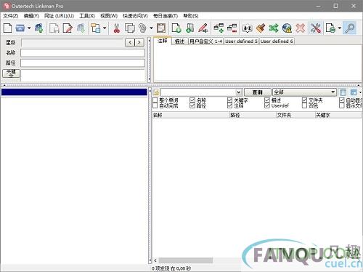
Task: Click the paperclip toolbar icon
Action: coord(142,28)
